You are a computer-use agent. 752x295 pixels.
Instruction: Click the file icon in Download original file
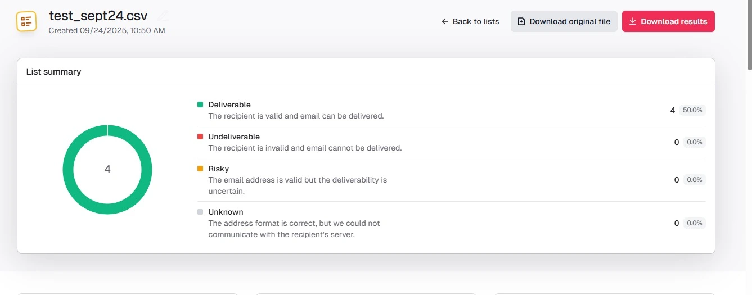pyautogui.click(x=521, y=21)
